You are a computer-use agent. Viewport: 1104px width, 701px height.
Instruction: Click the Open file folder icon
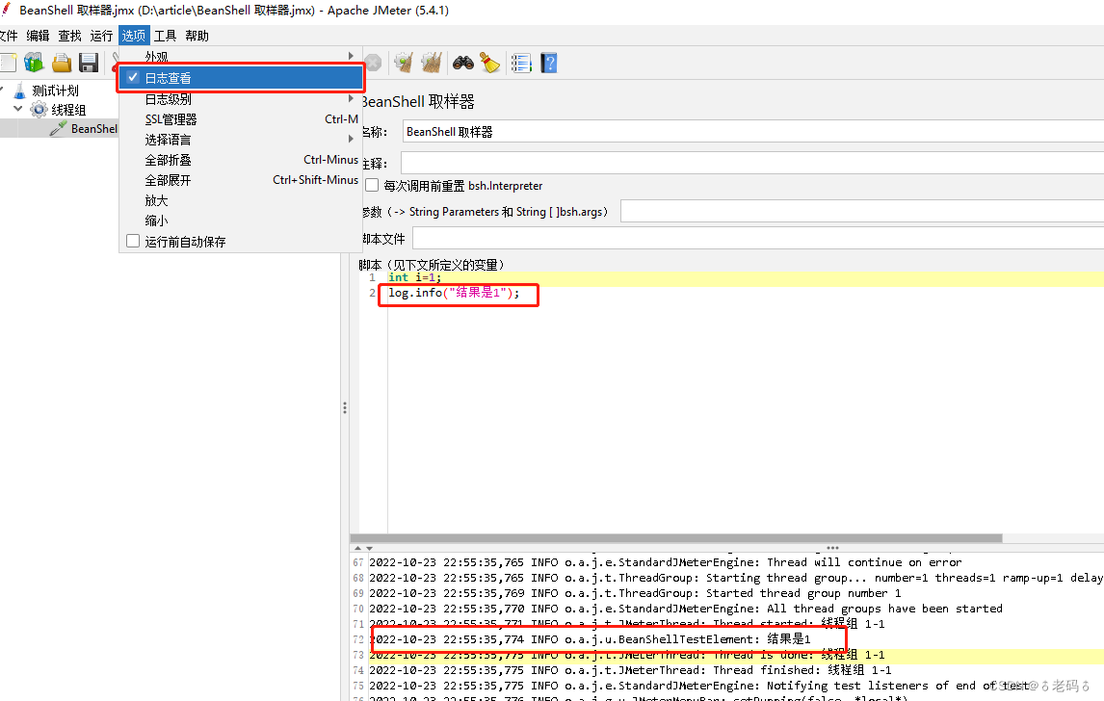coord(61,62)
